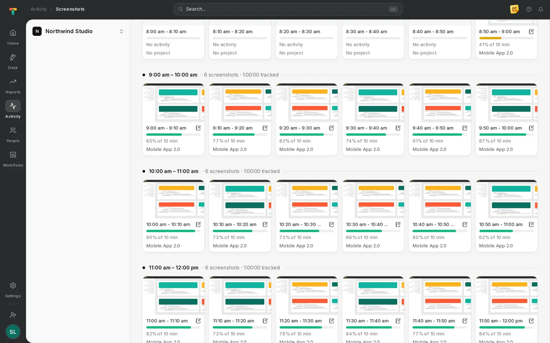
Task: Click the app logo in top-left
Action: pos(13,11)
